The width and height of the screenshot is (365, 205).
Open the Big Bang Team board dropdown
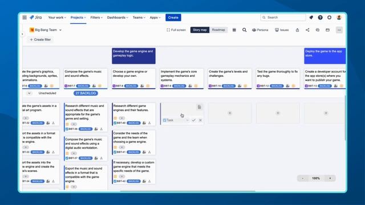point(60,30)
